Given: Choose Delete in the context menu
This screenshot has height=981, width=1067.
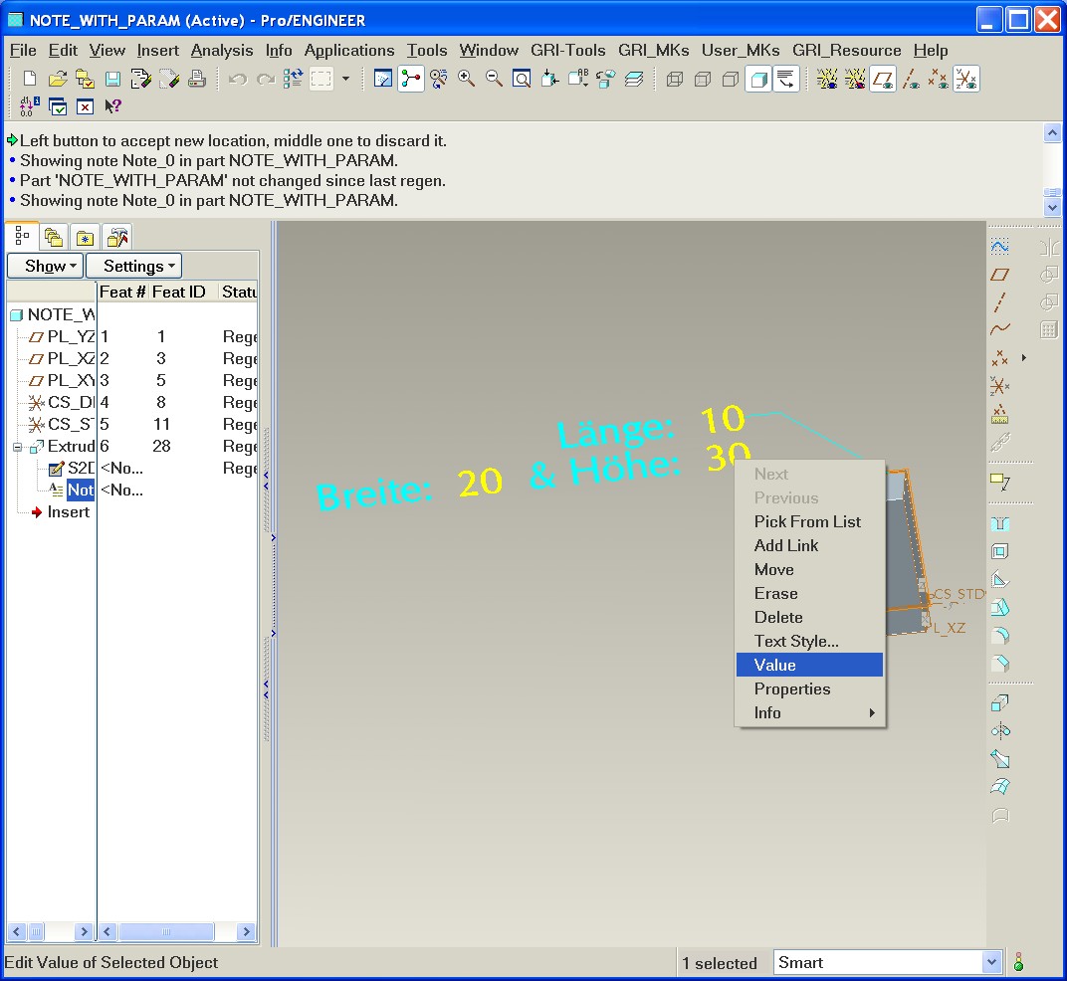Looking at the screenshot, I should (x=809, y=617).
